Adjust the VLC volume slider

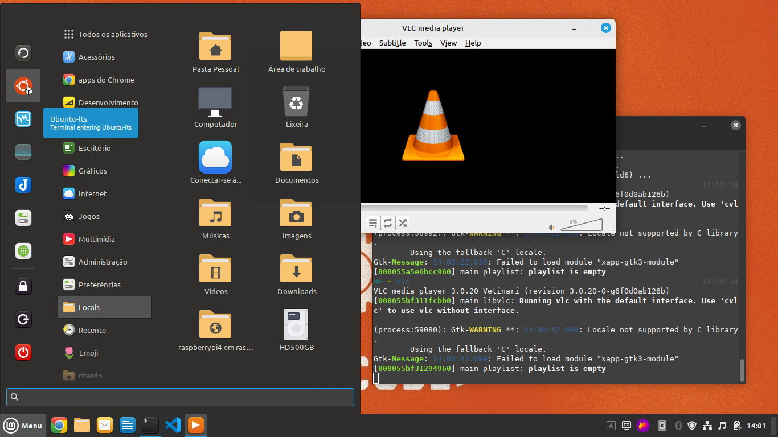tap(581, 225)
